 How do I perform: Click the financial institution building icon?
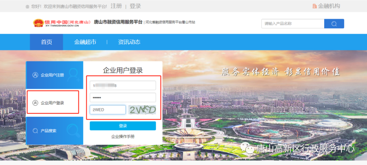(x=314, y=6)
